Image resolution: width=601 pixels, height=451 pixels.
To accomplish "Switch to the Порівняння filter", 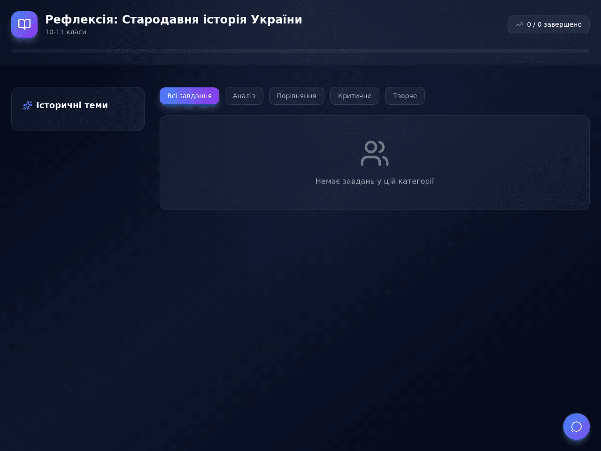I will [x=297, y=96].
